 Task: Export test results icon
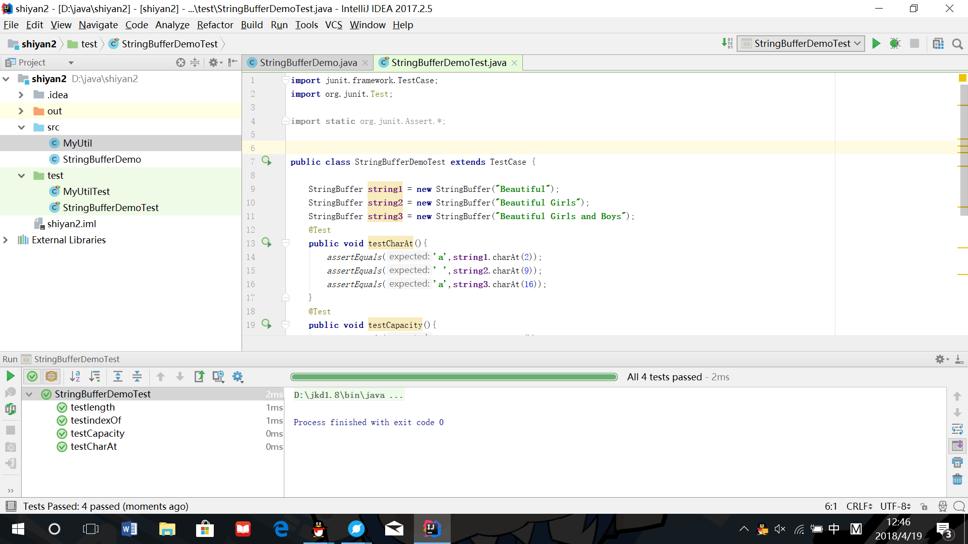click(199, 376)
